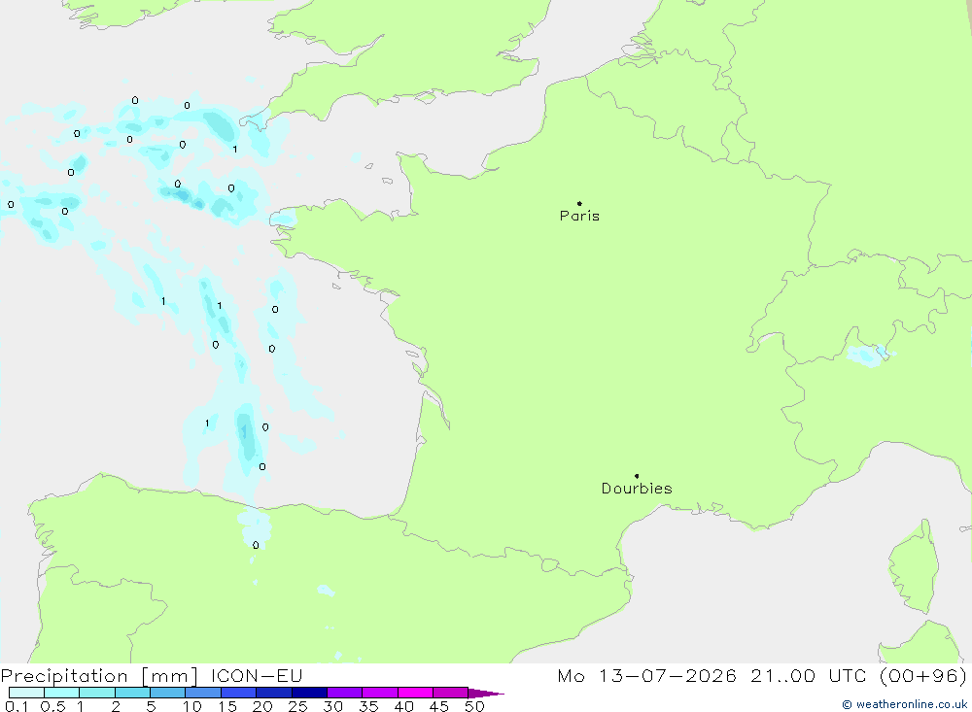Click the date 'Mo 13-07-2026'

(646, 676)
